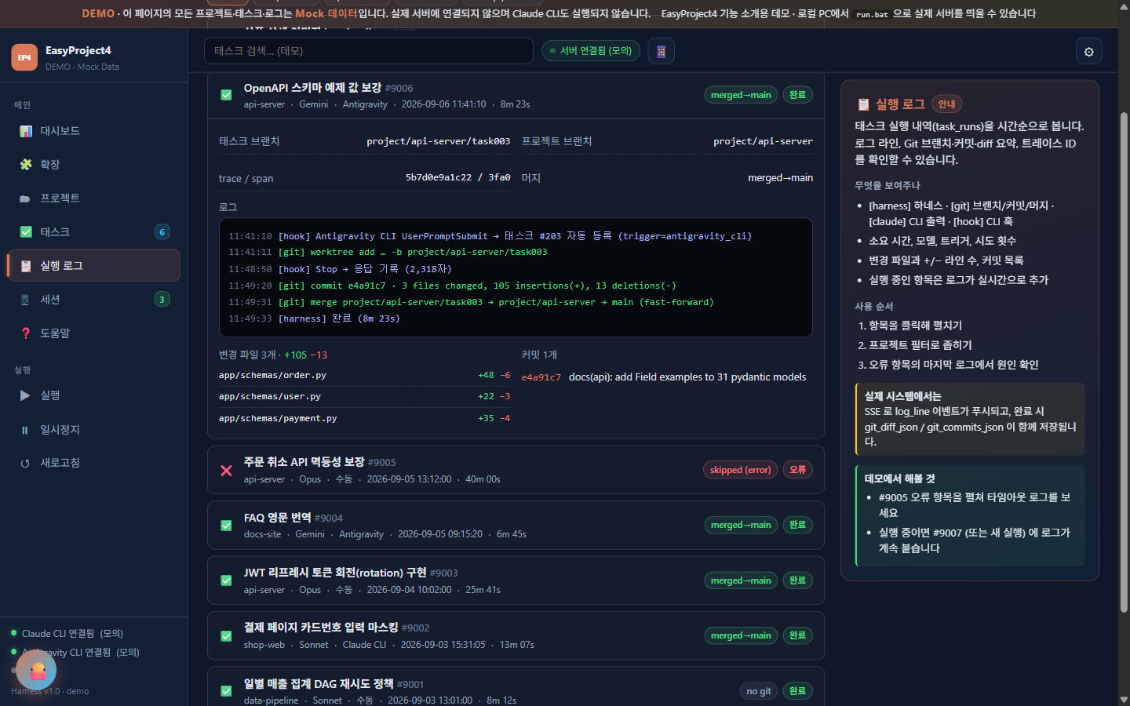Image resolution: width=1130 pixels, height=706 pixels.
Task: Click the skipped (error) badge on #9005
Action: point(740,470)
